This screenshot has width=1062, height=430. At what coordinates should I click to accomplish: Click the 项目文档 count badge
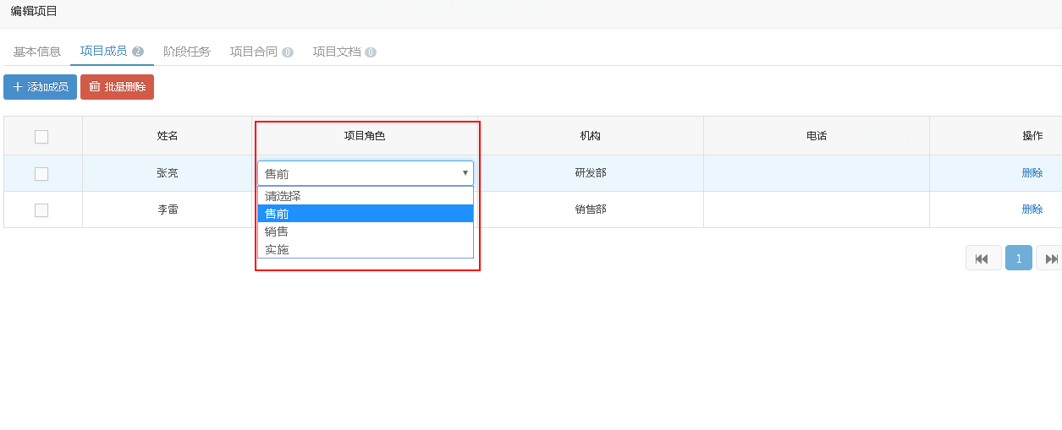click(x=371, y=52)
